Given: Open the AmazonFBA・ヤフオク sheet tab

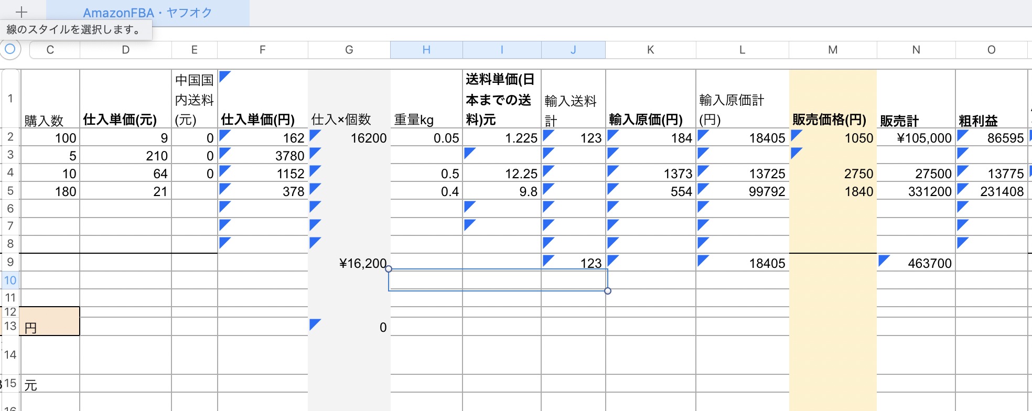Looking at the screenshot, I should coord(147,13).
